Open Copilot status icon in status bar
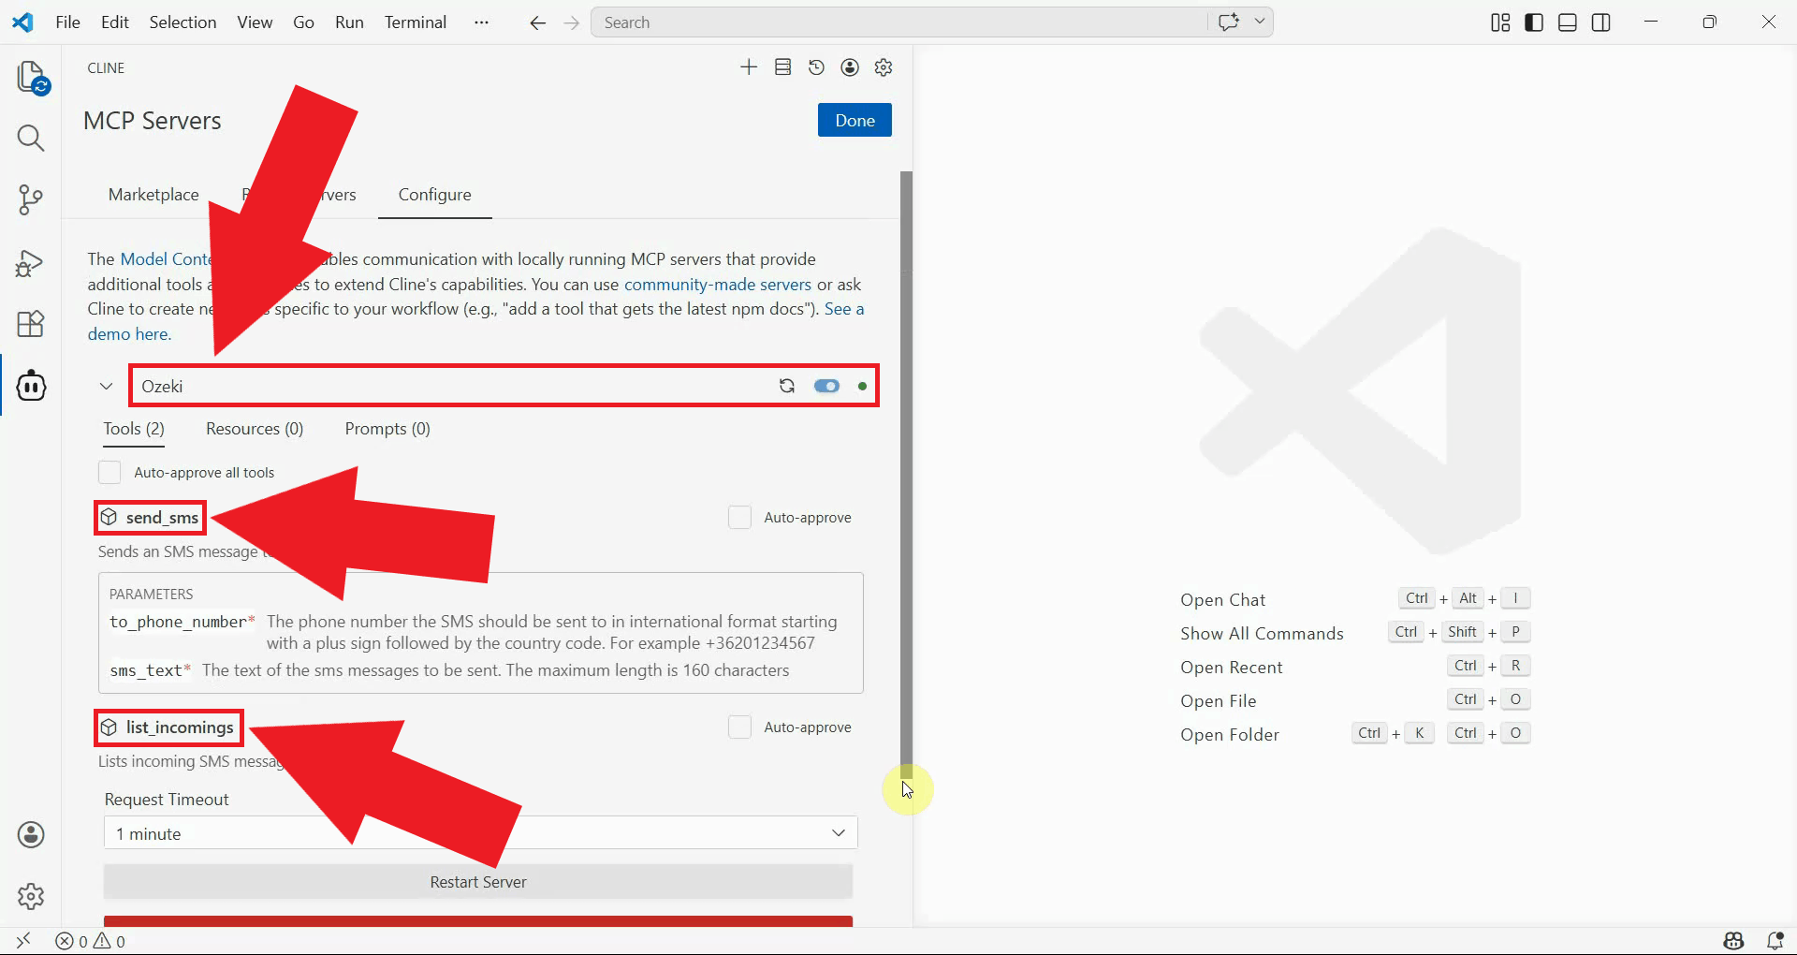This screenshot has height=955, width=1797. (1733, 940)
